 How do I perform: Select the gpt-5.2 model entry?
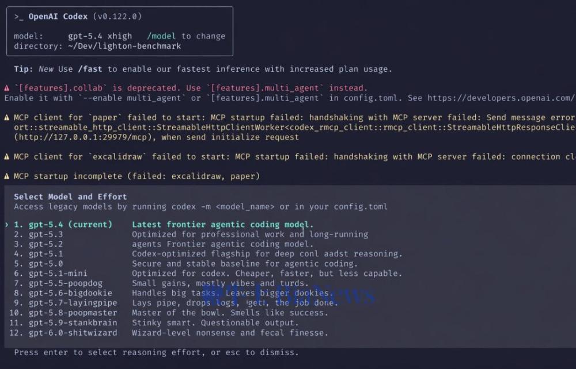46,244
